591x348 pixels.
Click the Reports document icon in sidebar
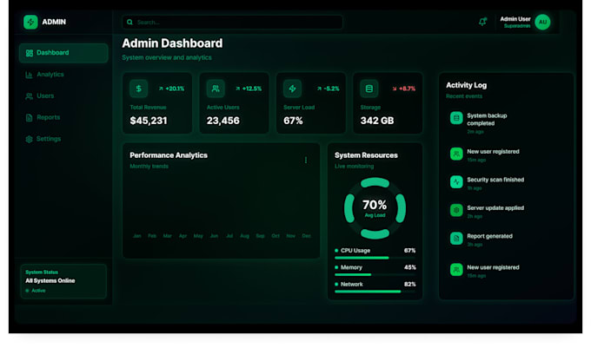click(x=29, y=117)
